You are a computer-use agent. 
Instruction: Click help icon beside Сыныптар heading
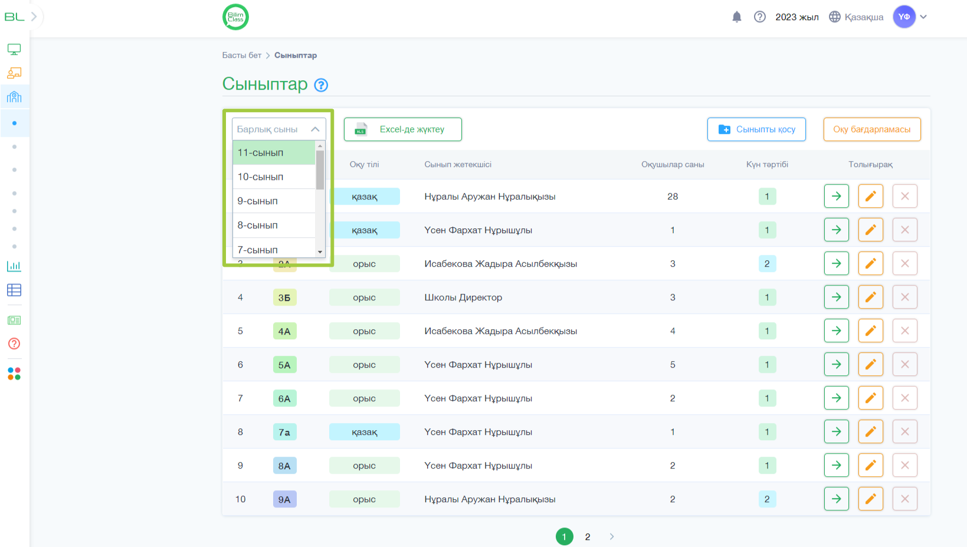point(321,86)
